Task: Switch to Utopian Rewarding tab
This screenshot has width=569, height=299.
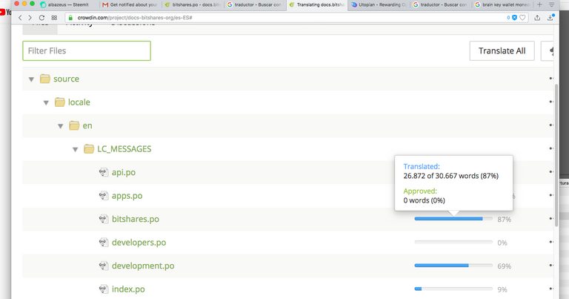Action: (x=379, y=4)
